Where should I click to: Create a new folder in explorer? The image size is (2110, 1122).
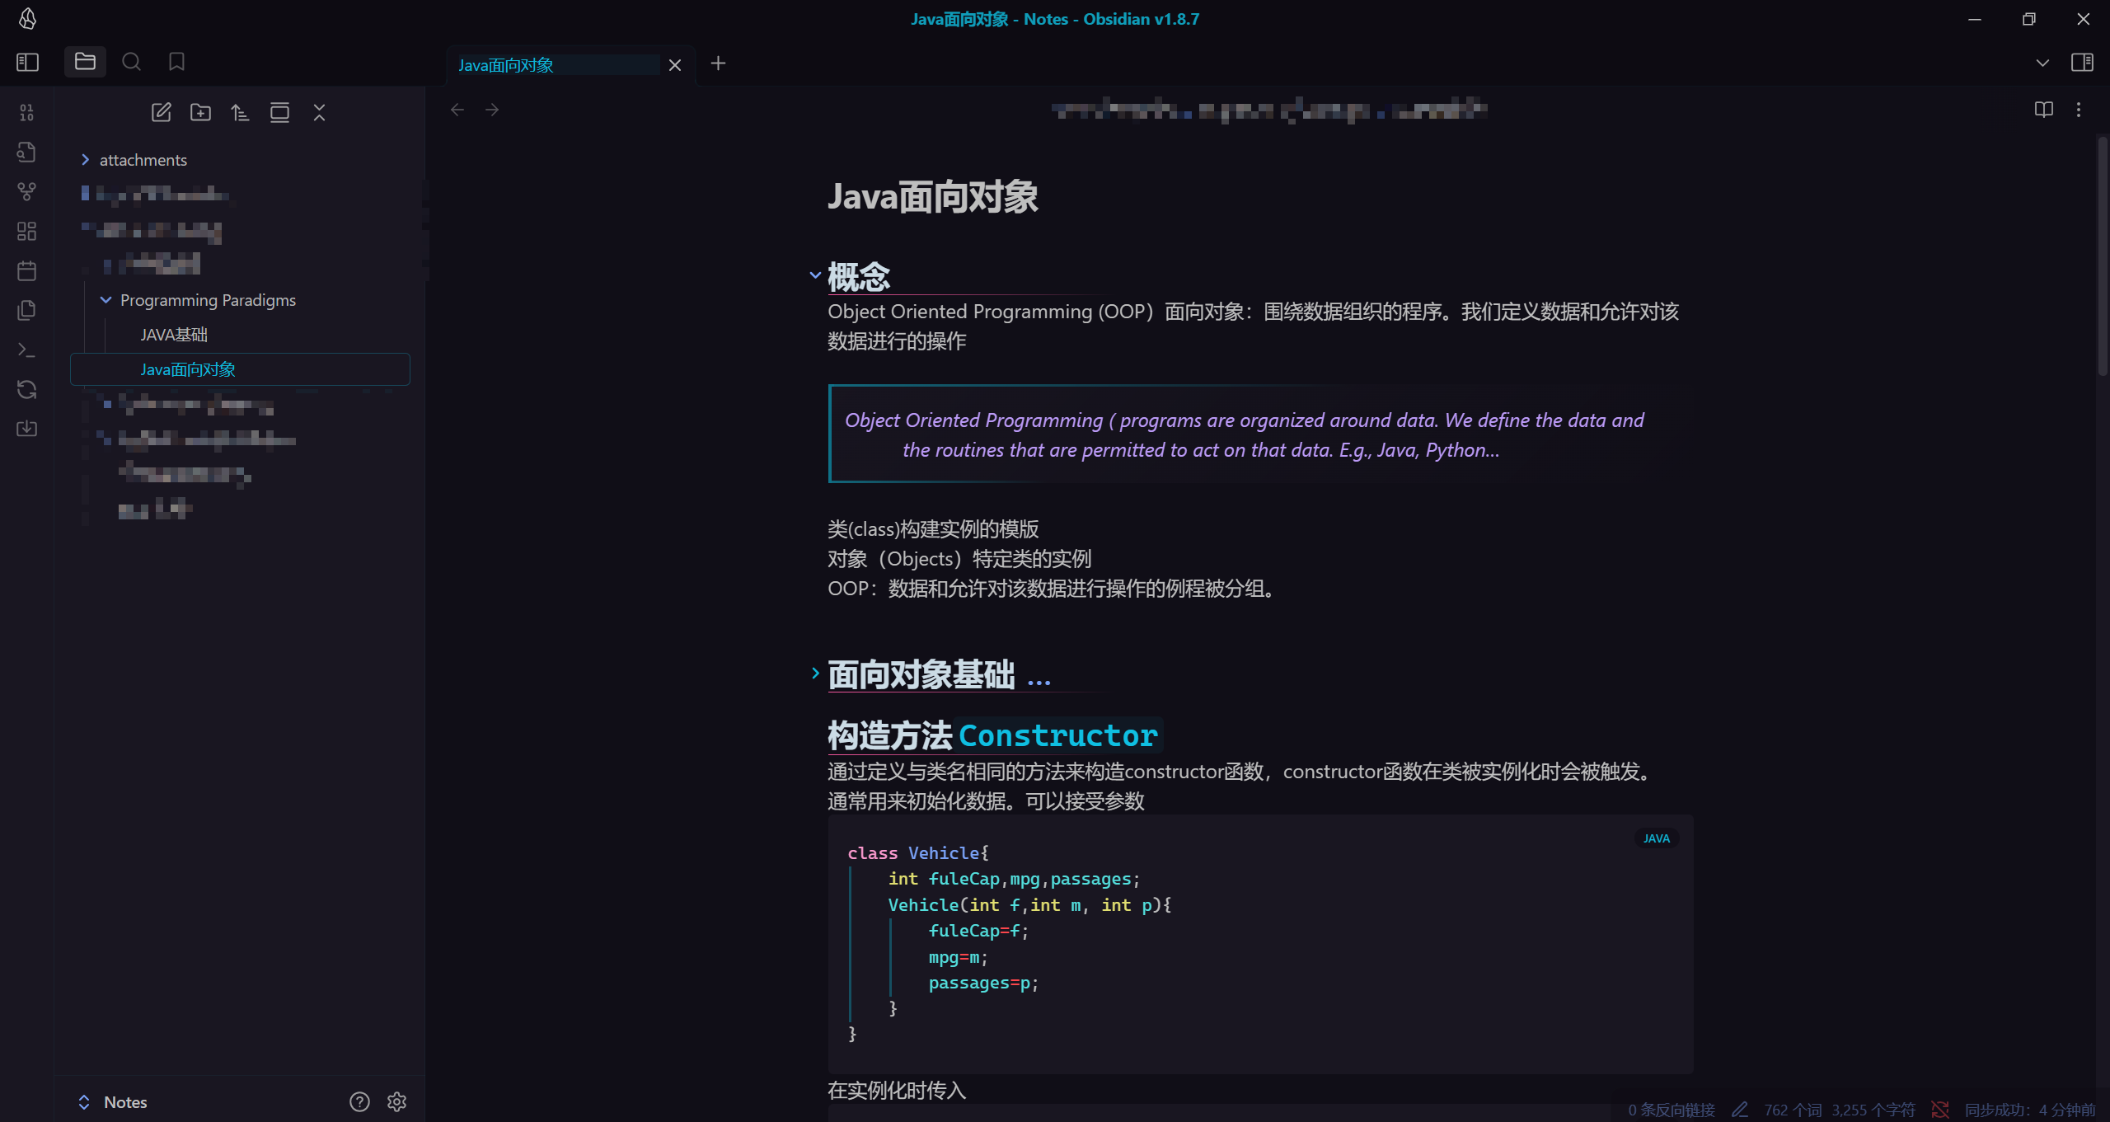200,112
